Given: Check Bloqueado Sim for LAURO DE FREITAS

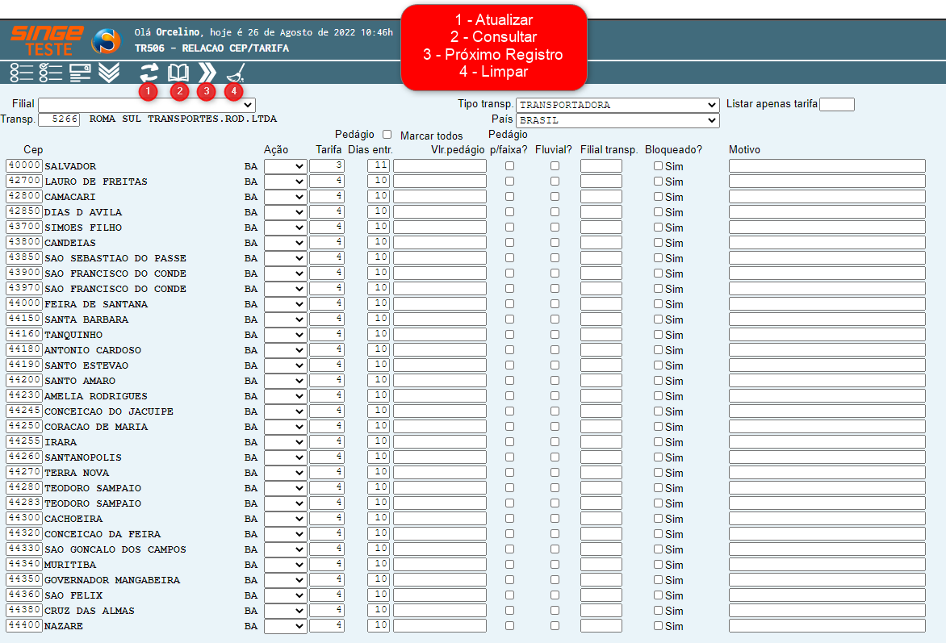Looking at the screenshot, I should pyautogui.click(x=658, y=181).
